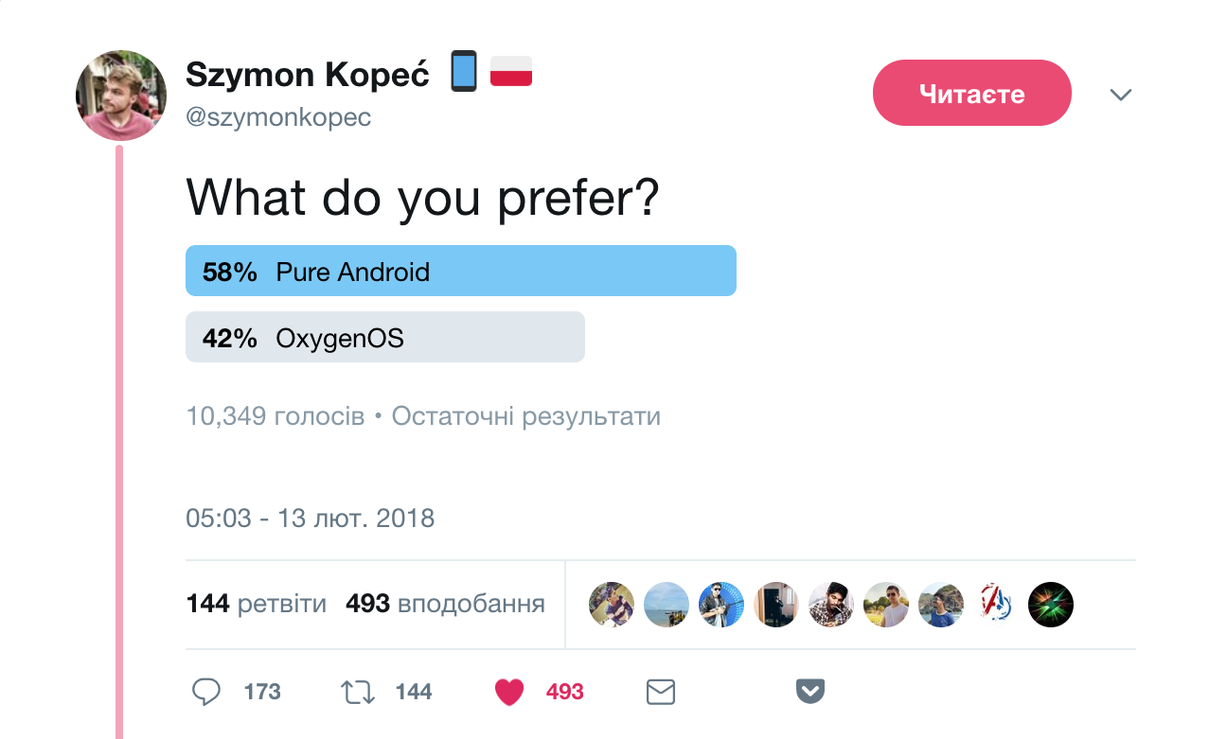Click the retweet arrows icon
Screen dimensions: 1209x739
(357, 693)
